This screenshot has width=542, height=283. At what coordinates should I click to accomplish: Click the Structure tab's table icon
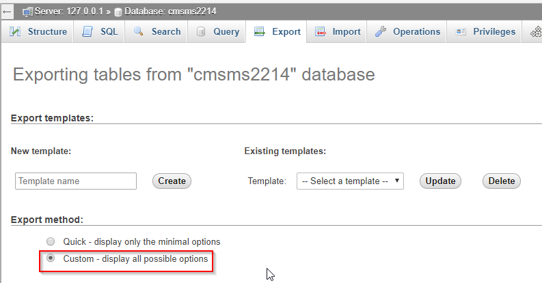pos(16,32)
